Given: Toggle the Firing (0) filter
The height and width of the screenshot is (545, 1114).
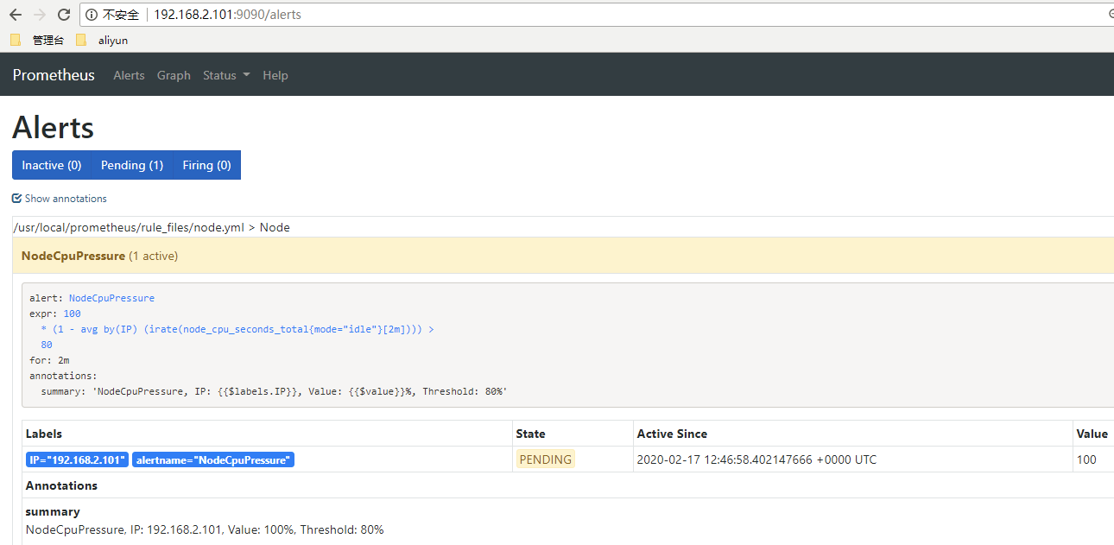Looking at the screenshot, I should coord(207,165).
